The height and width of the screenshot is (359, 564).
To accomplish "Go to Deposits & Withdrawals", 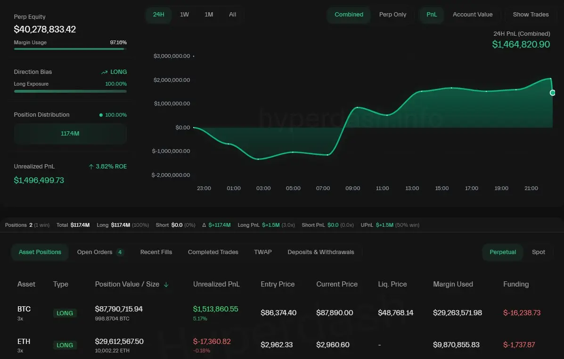I will coord(320,252).
